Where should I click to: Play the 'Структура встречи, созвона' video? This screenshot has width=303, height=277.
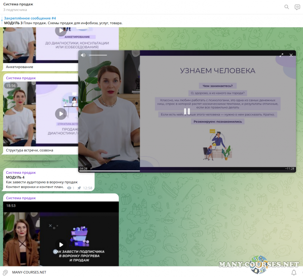point(61,114)
